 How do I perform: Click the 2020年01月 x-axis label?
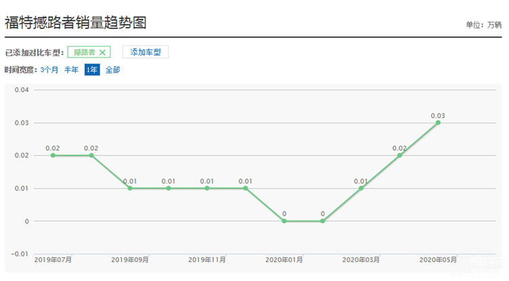click(x=284, y=260)
